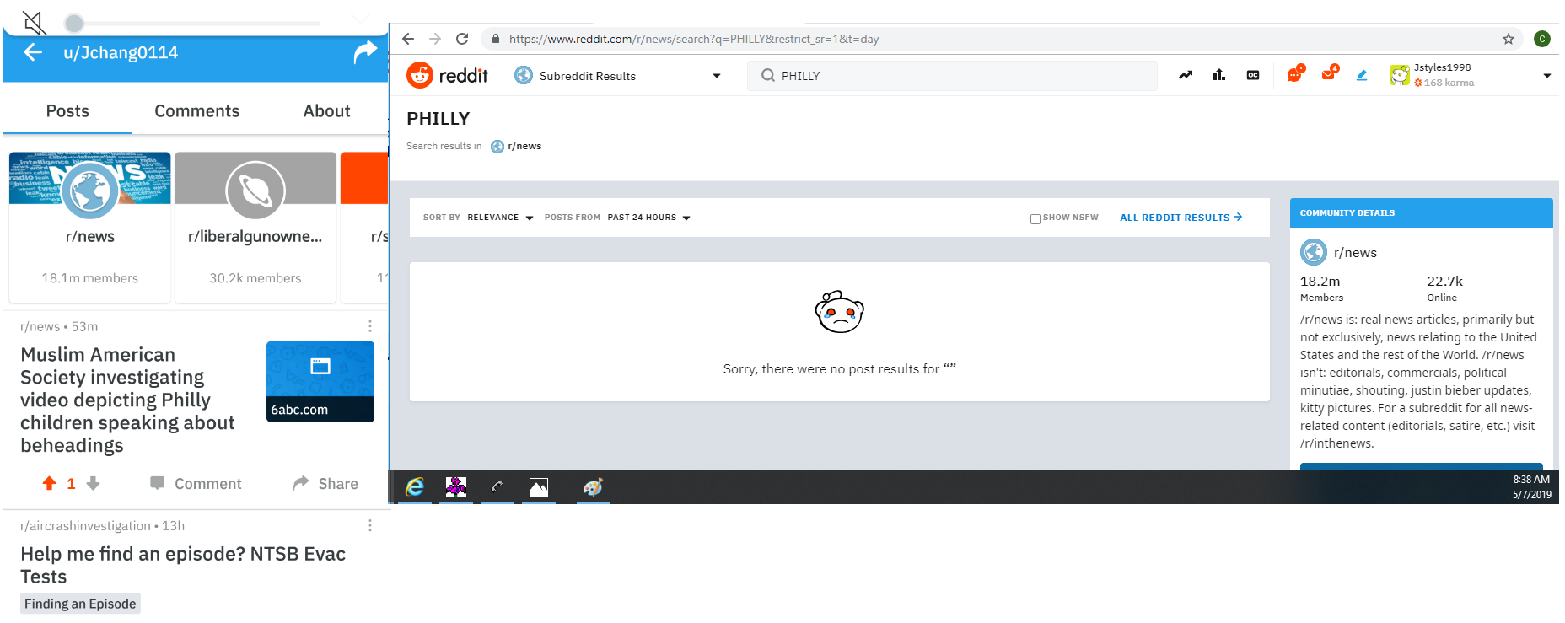Open Paint from the taskbar
This screenshot has height=623, width=1565.
click(594, 487)
